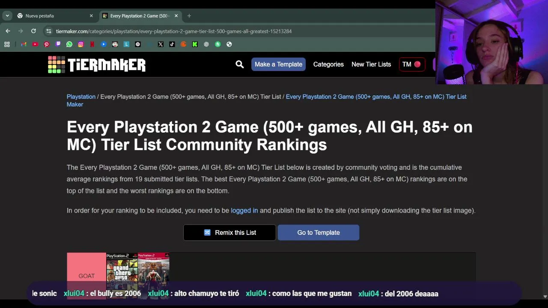This screenshot has width=548, height=308.
Task: Open the Instagram bookmark
Action: [81, 44]
